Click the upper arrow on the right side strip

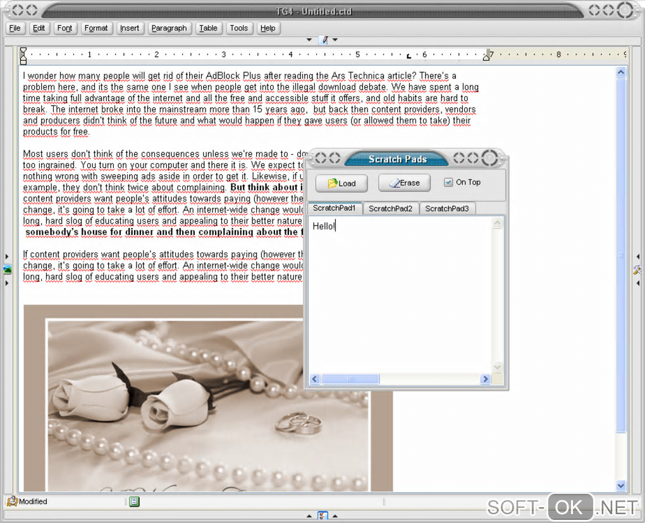pyautogui.click(x=637, y=256)
